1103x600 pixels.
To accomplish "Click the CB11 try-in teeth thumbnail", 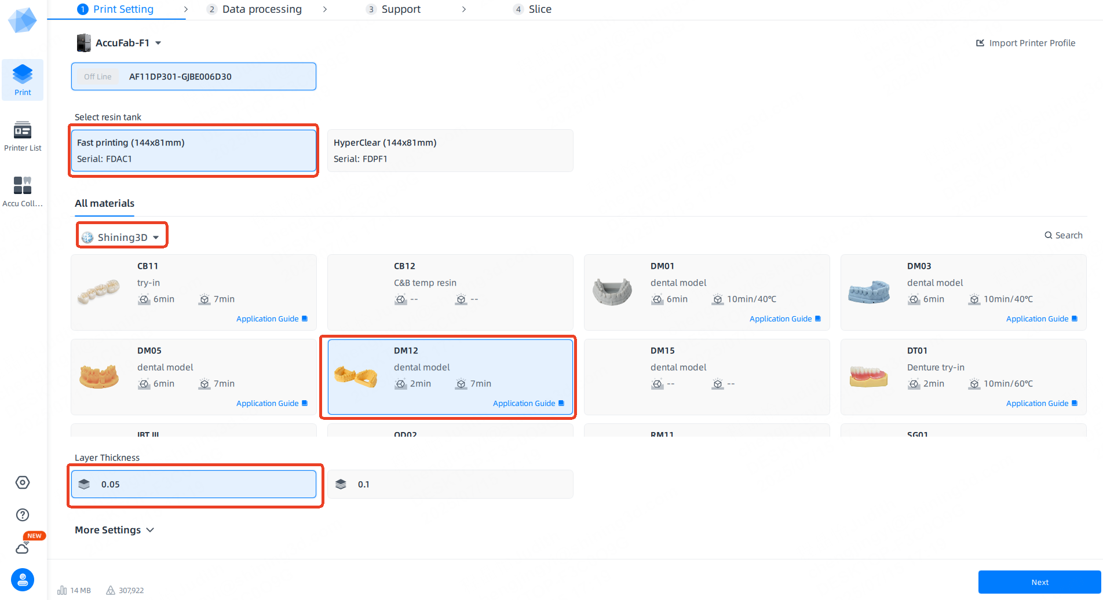I will pos(99,291).
